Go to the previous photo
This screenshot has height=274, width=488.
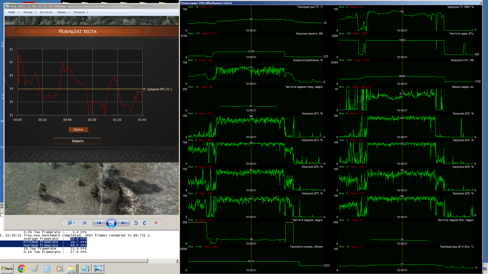coord(99,223)
